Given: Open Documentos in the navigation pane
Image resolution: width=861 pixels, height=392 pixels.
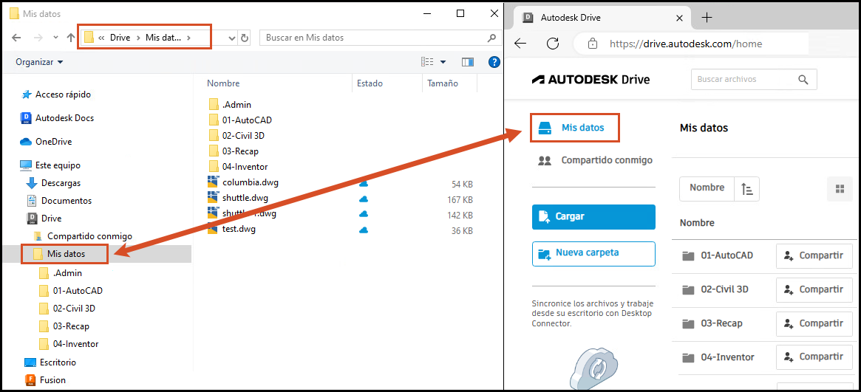Looking at the screenshot, I should click(58, 201).
